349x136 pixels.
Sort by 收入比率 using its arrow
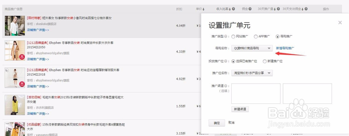point(230,9)
